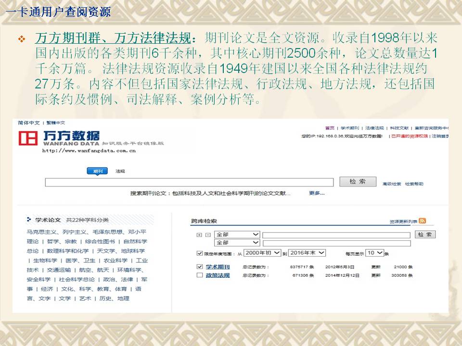462x346 pixels.
Task: Open the 高级检索 advanced search link
Action: coord(391,184)
